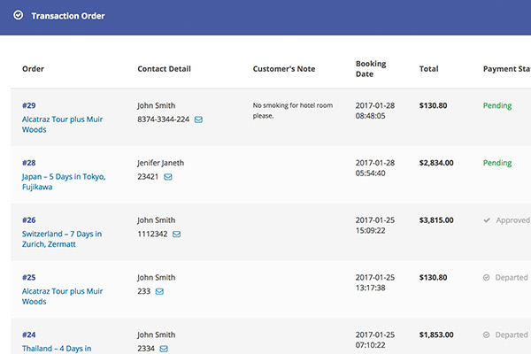Open order #29

(x=29, y=105)
